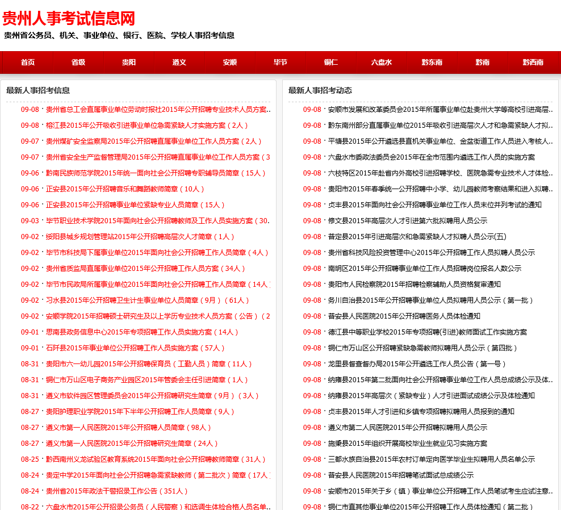Open 修文县高层次人才引进公示 link
Image resolution: width=561 pixels, height=510 pixels.
click(x=408, y=221)
